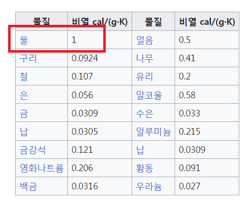The height and width of the screenshot is (207, 250).
Task: Select the 0.206 value for 염화나트륨
Action: (x=82, y=168)
